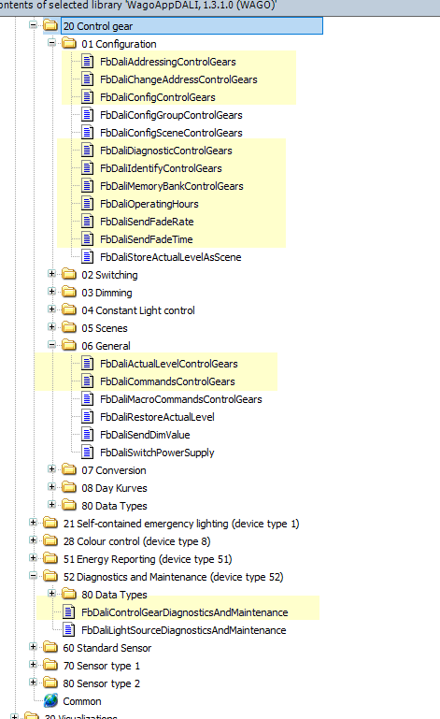
Task: Select the FbDaliSendFadeTime entry
Action: point(147,239)
